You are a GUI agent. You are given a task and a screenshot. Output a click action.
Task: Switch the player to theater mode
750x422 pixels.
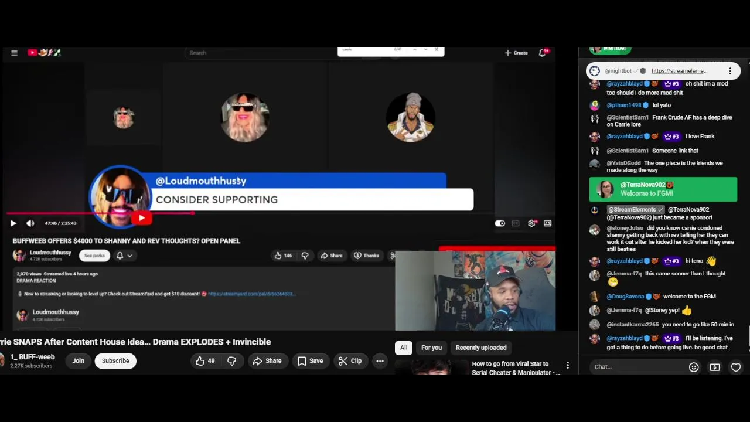coord(547,223)
